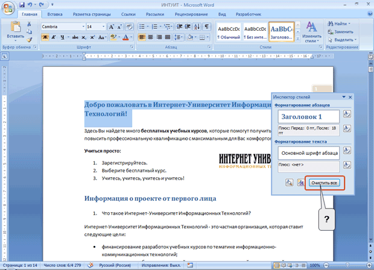
Task: Open the Вставить paste dropdown arrow
Action: coord(16,41)
